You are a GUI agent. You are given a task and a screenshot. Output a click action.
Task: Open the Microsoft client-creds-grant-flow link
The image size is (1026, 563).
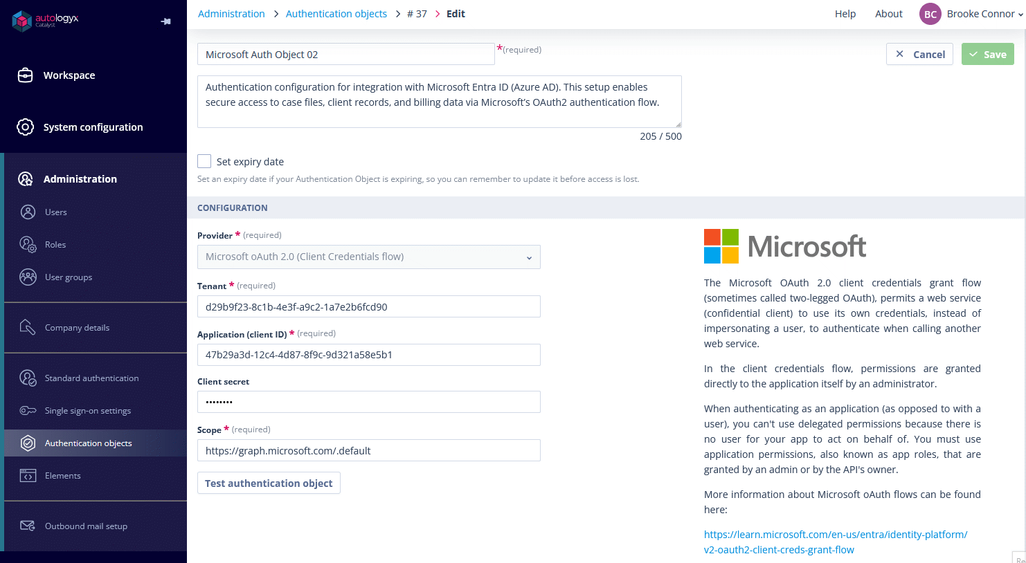pos(836,542)
